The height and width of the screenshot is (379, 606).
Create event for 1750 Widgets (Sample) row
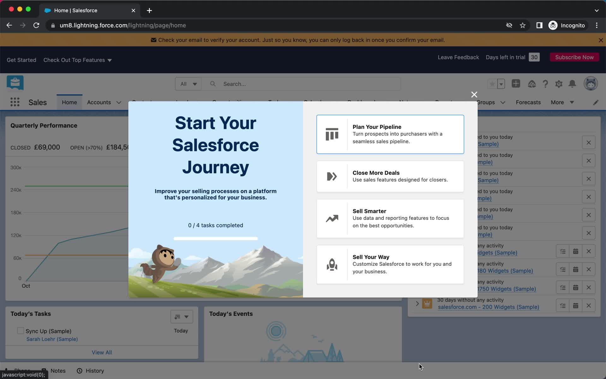coord(575,287)
